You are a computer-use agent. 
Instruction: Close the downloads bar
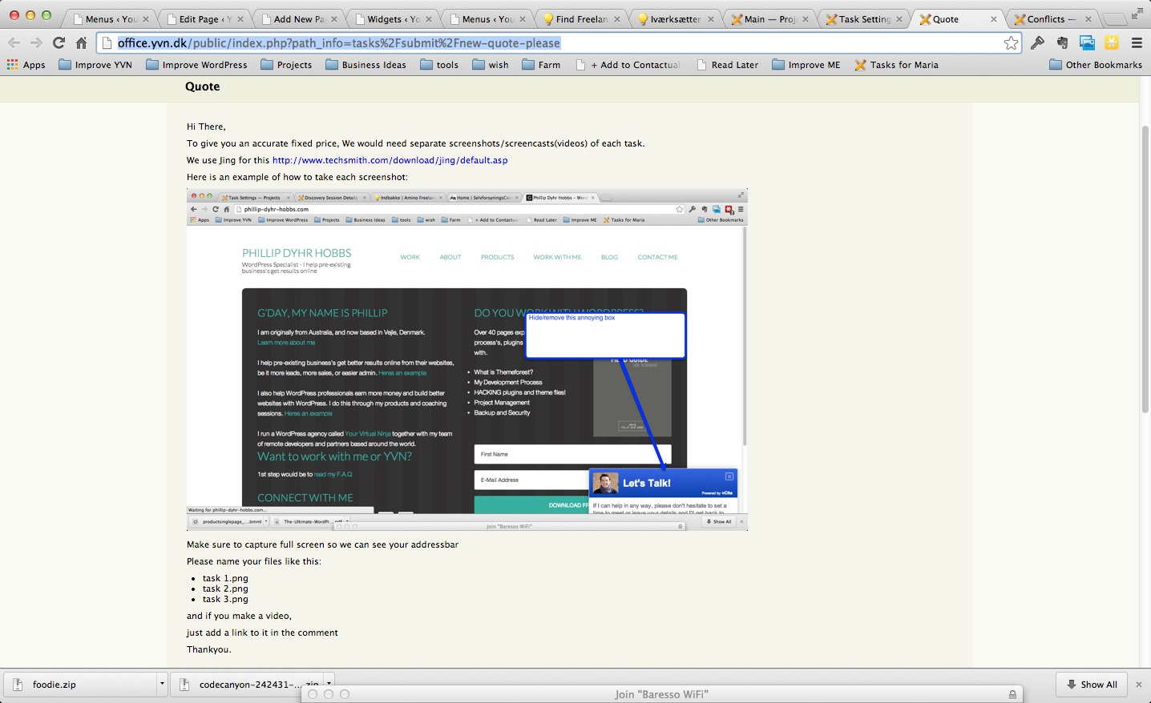[1138, 685]
